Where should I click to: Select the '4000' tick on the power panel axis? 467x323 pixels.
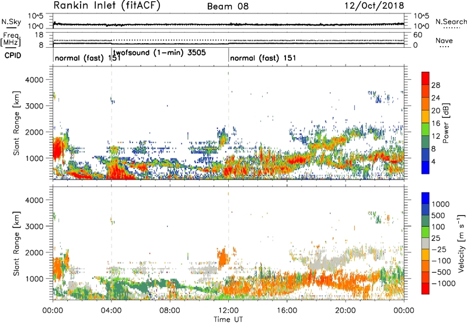coord(34,80)
